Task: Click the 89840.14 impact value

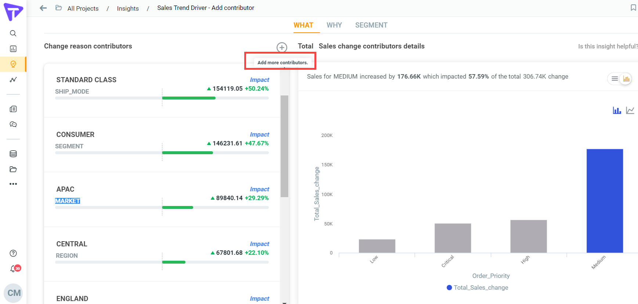Action: [229, 198]
